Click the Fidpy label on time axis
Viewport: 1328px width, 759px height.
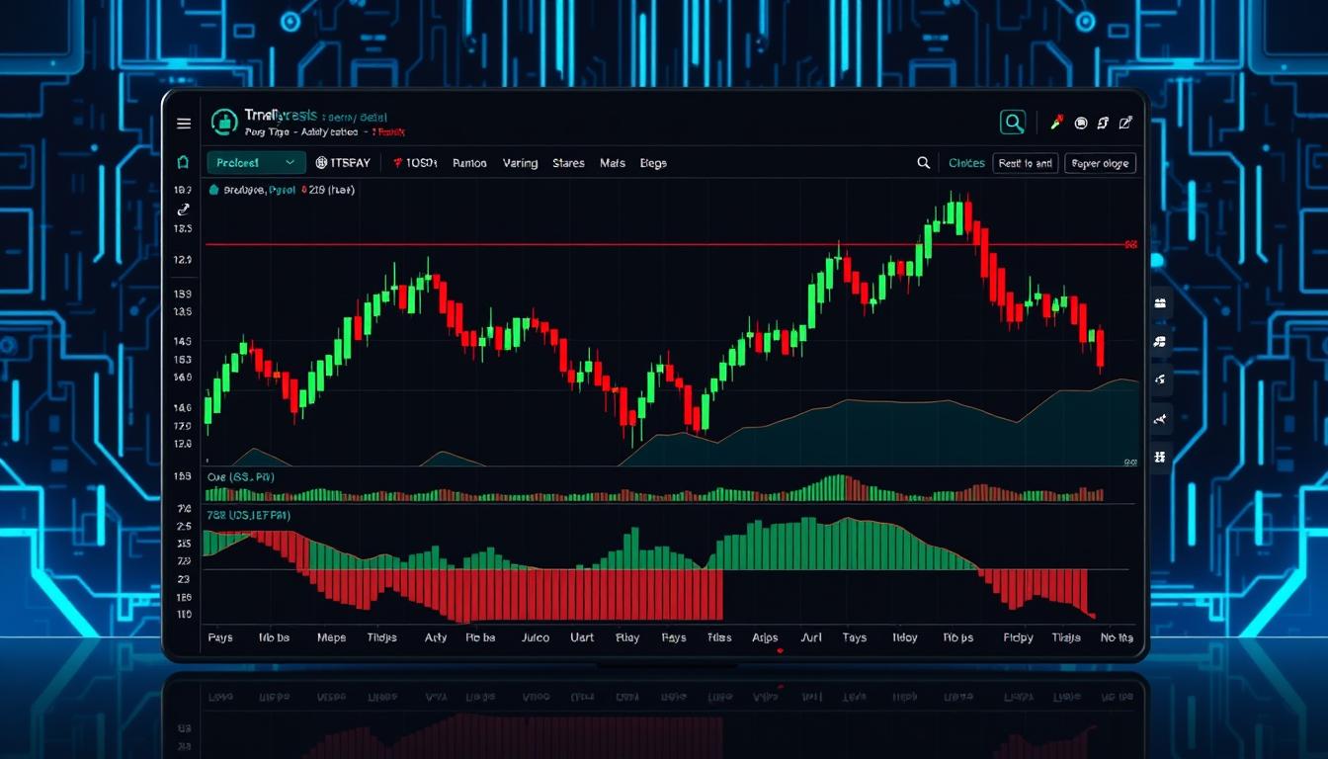[1018, 637]
